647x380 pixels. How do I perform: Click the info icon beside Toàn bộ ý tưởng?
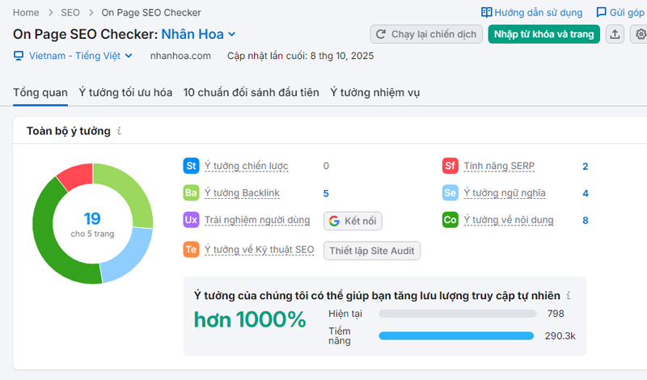(119, 131)
